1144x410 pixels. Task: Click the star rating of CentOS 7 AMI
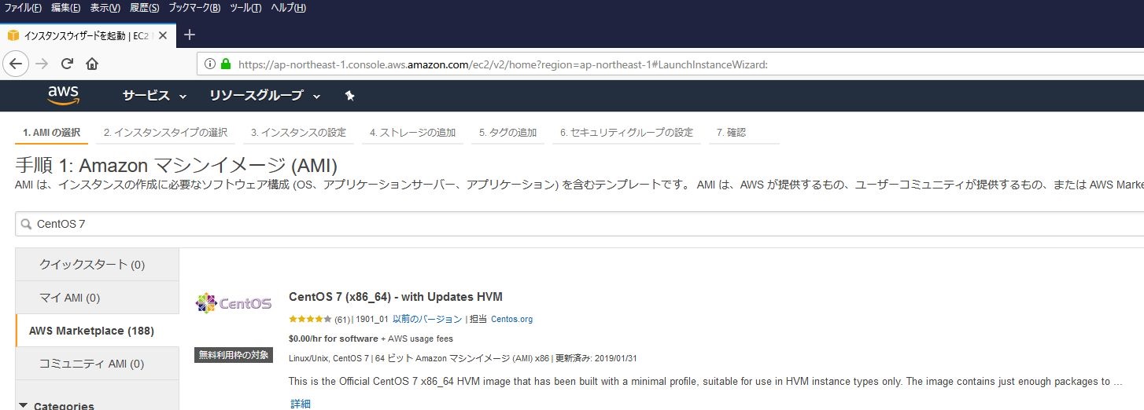pyautogui.click(x=310, y=319)
